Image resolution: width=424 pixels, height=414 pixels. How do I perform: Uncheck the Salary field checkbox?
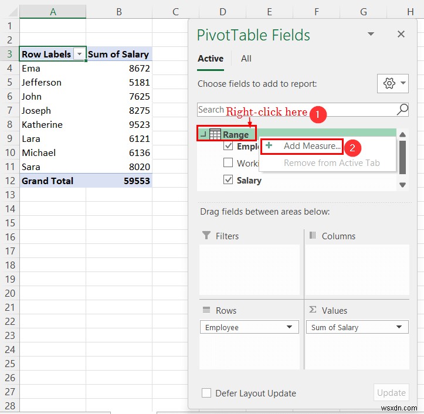click(229, 180)
